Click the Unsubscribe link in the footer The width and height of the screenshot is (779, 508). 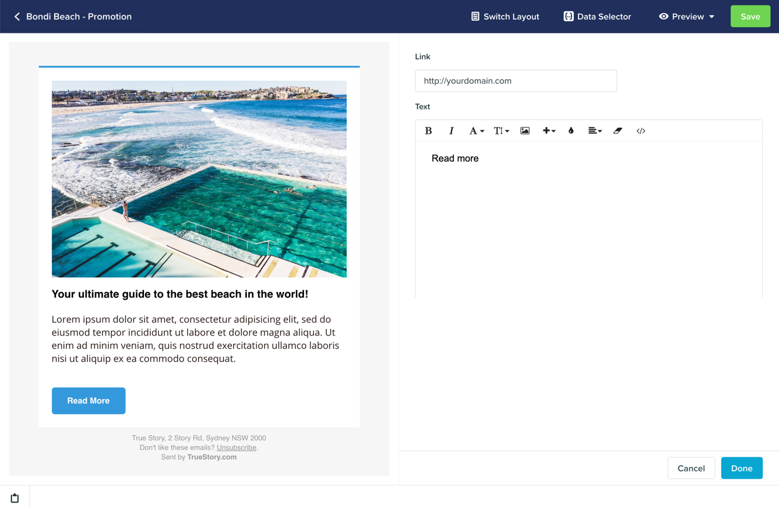coord(236,447)
